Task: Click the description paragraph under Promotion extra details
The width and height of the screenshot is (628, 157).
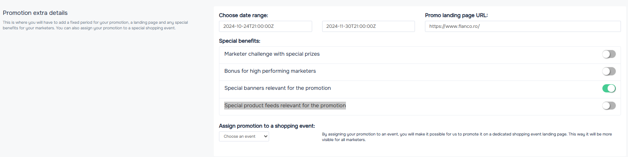Action: point(95,25)
